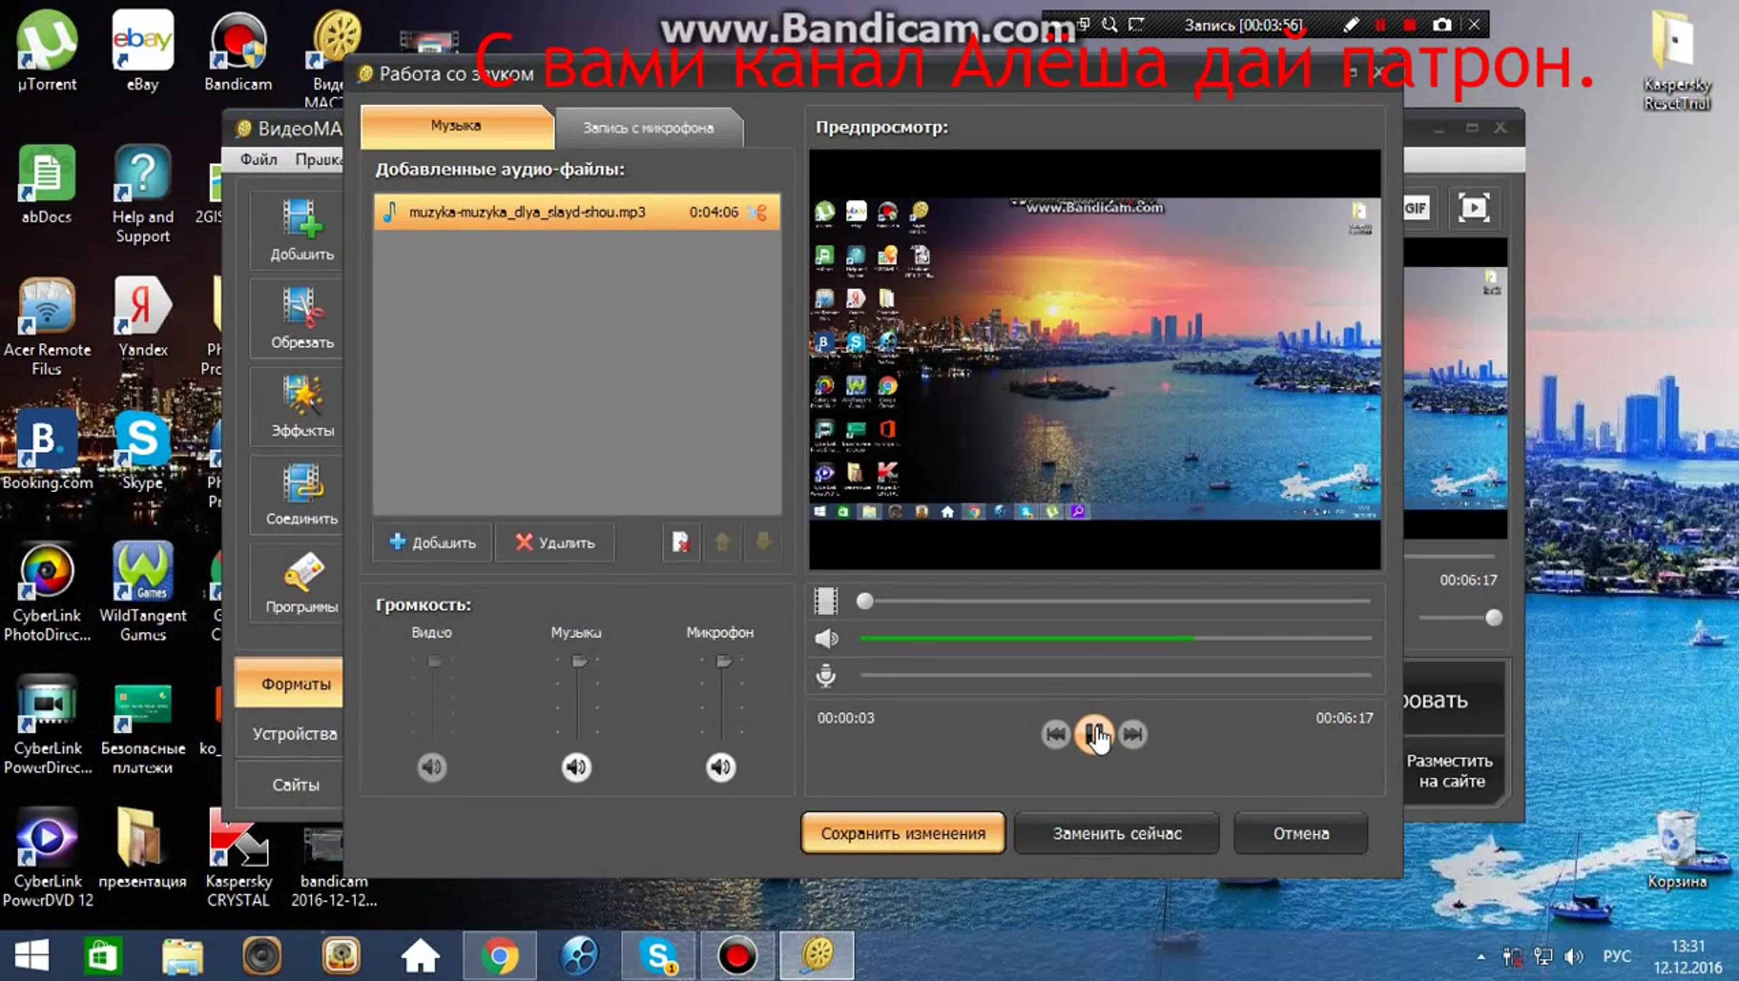Adjust the Музыка volume slider
Viewport: 1739px width, 981px height.
[579, 662]
